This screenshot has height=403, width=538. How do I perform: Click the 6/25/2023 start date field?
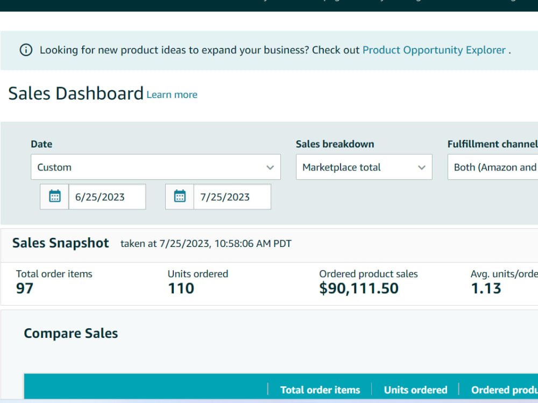point(108,197)
